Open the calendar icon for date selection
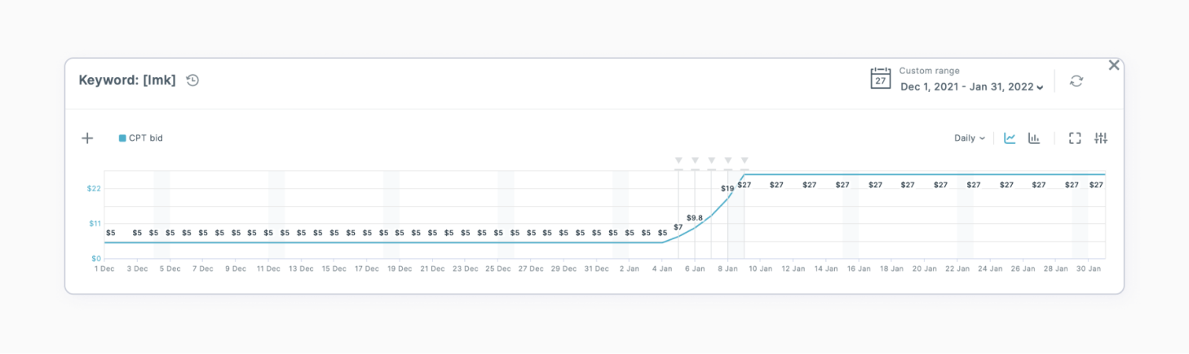The image size is (1189, 354). tap(880, 79)
